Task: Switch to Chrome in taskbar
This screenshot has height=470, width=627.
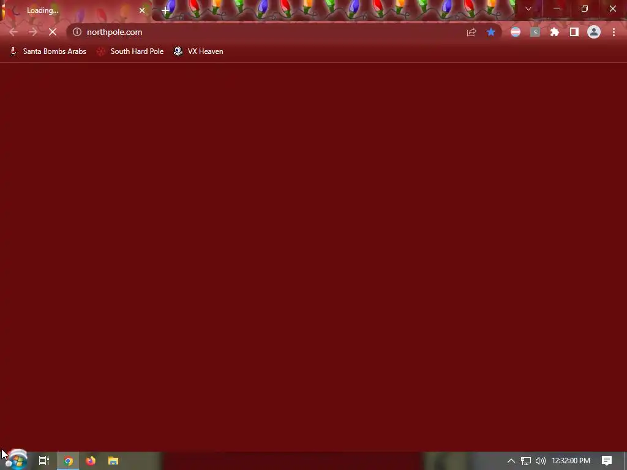Action: point(69,461)
